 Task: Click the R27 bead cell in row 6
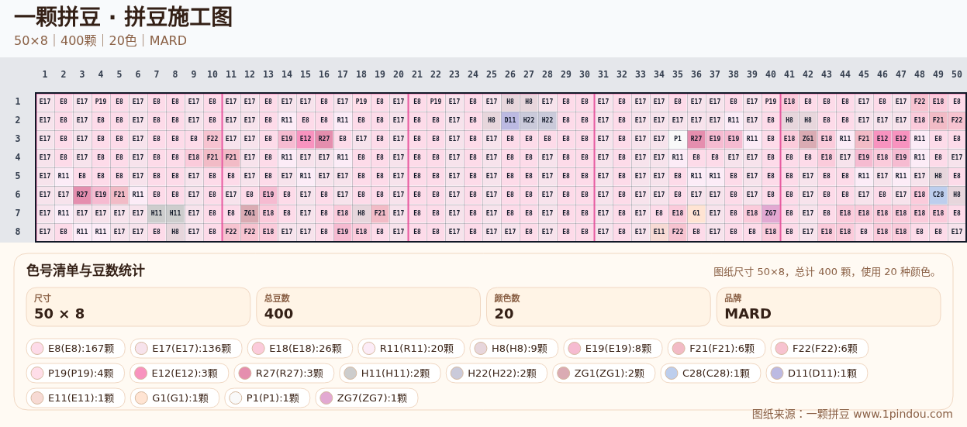click(82, 195)
